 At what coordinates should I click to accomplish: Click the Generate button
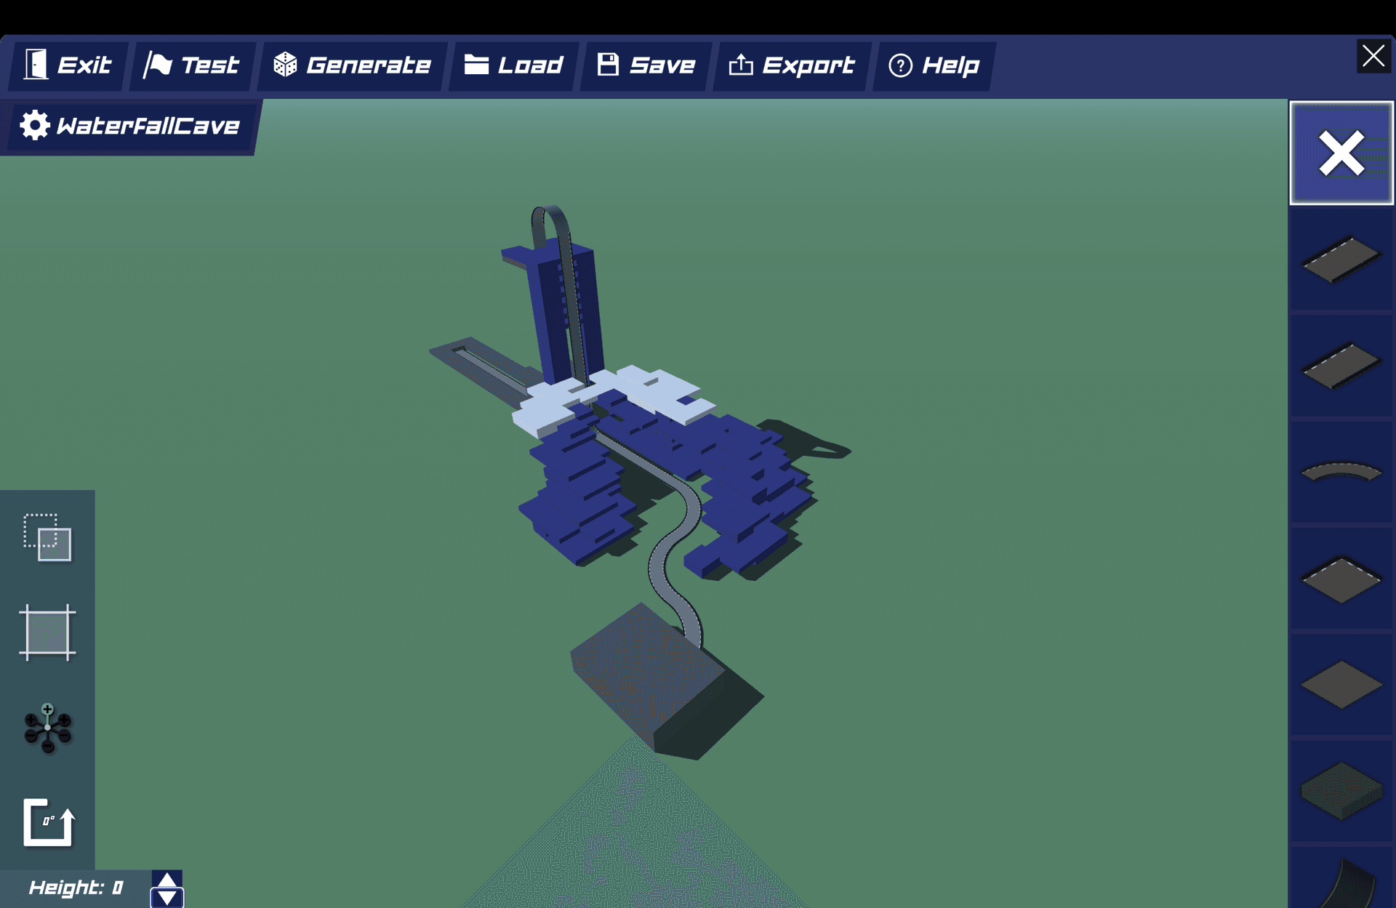(x=352, y=65)
